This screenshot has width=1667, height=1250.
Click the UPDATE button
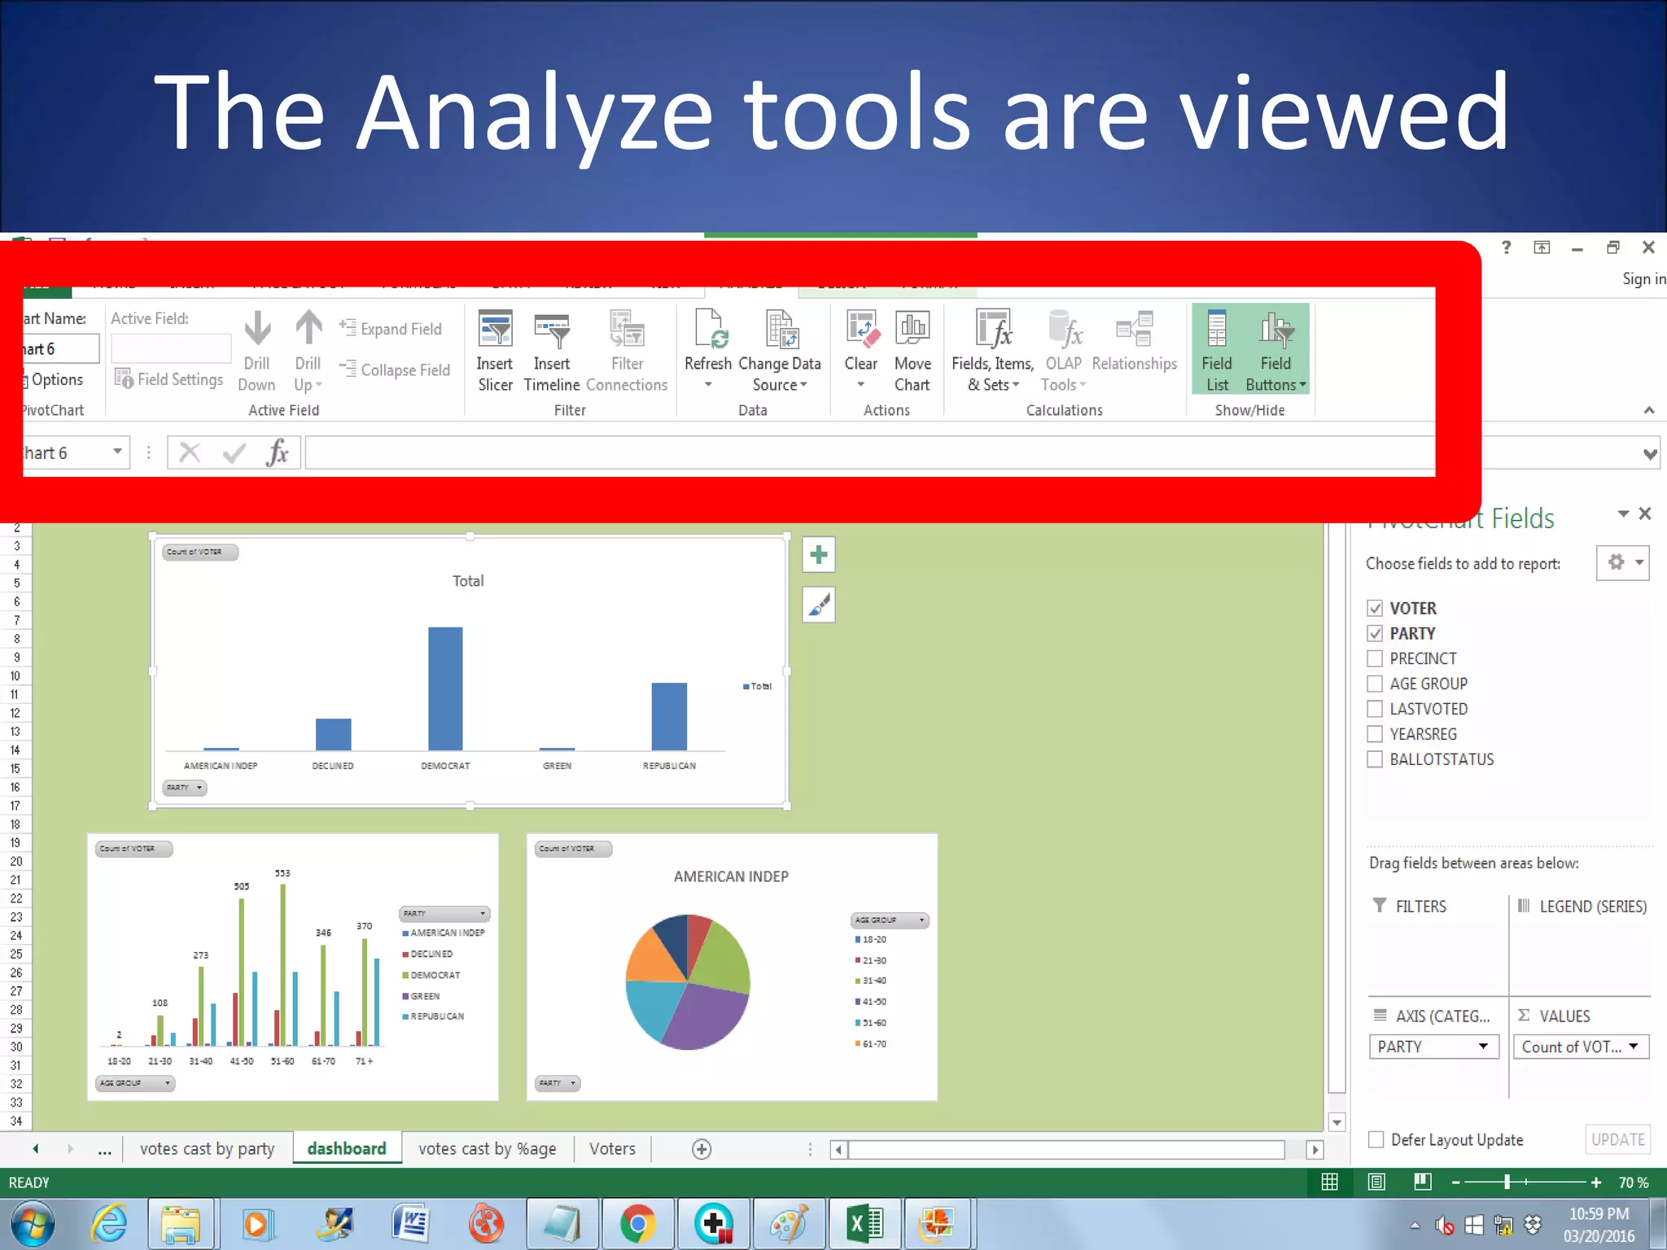tap(1618, 1139)
